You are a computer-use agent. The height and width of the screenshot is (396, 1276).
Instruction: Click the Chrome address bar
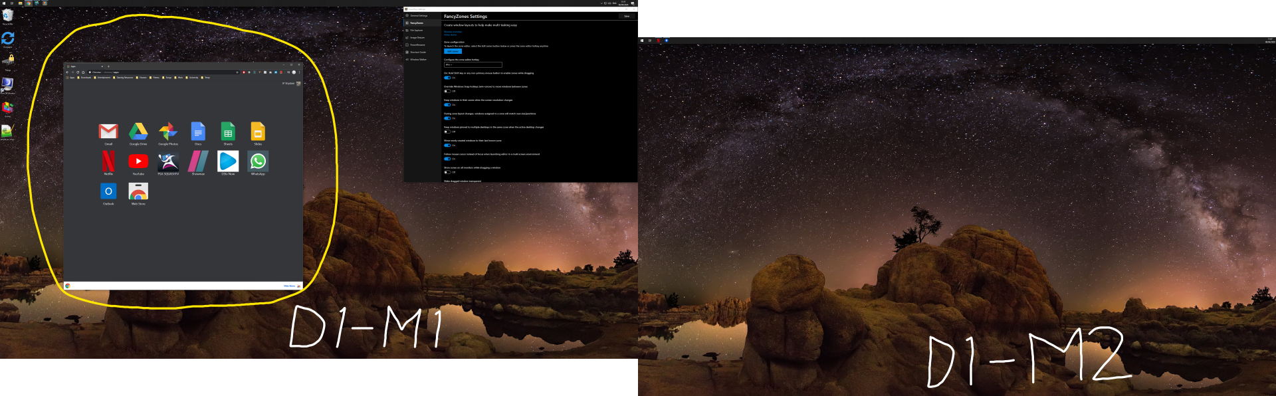click(x=163, y=72)
